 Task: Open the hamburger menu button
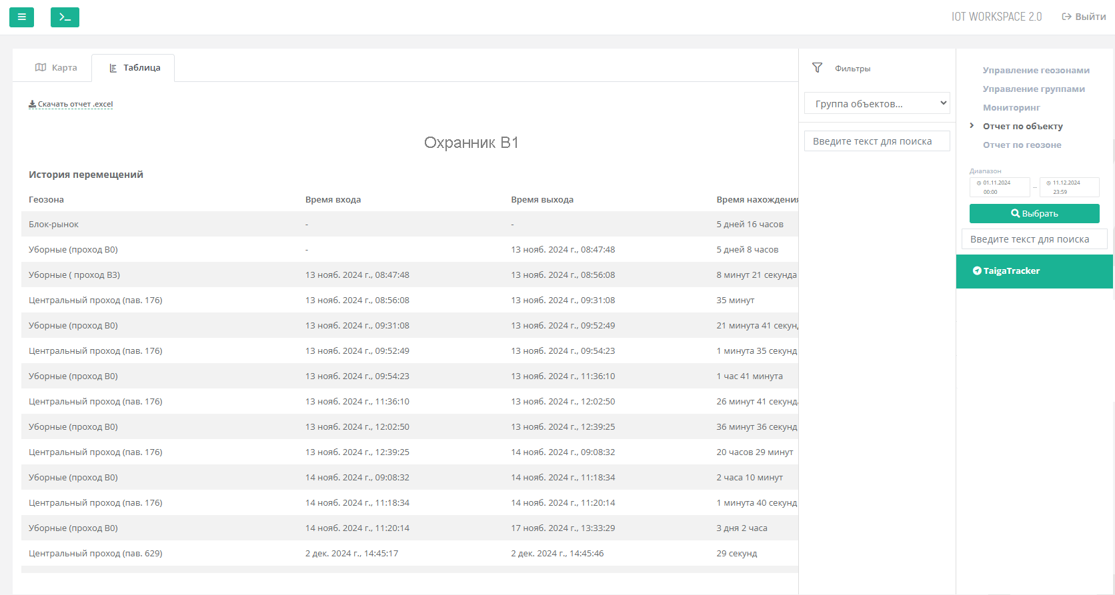(x=21, y=17)
